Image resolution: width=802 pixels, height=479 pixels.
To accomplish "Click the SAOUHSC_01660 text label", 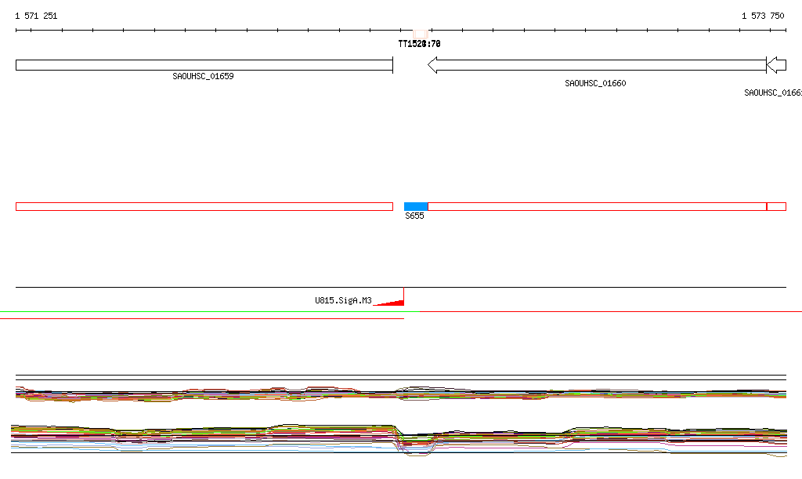I will tap(595, 83).
